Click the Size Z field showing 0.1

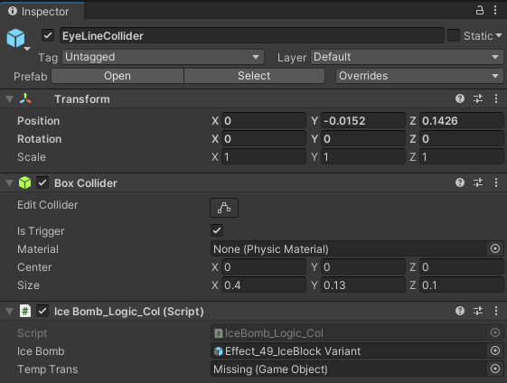[462, 285]
